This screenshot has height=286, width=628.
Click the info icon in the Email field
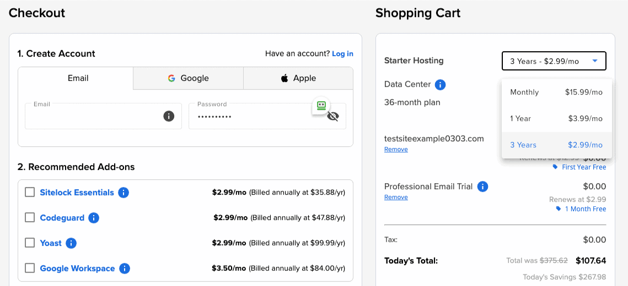coord(169,116)
